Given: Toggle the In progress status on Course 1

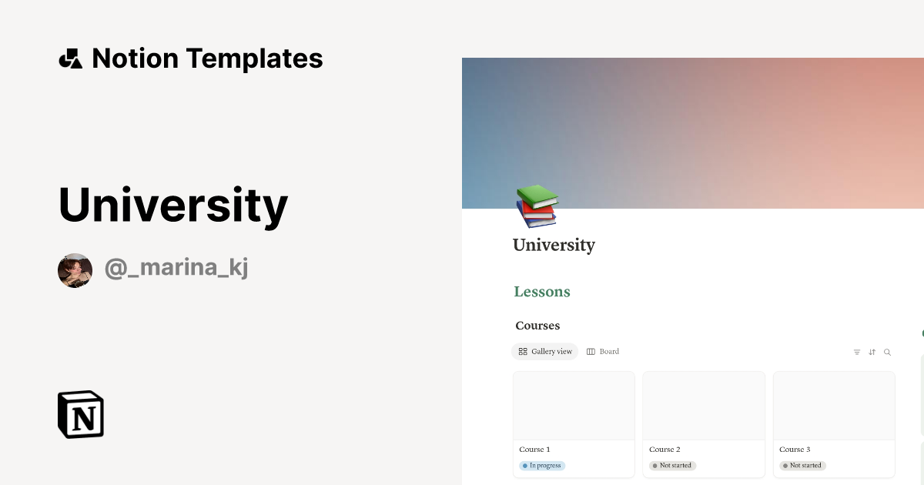Looking at the screenshot, I should pos(543,465).
